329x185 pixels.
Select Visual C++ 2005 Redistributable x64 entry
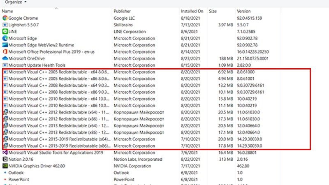[53, 72]
